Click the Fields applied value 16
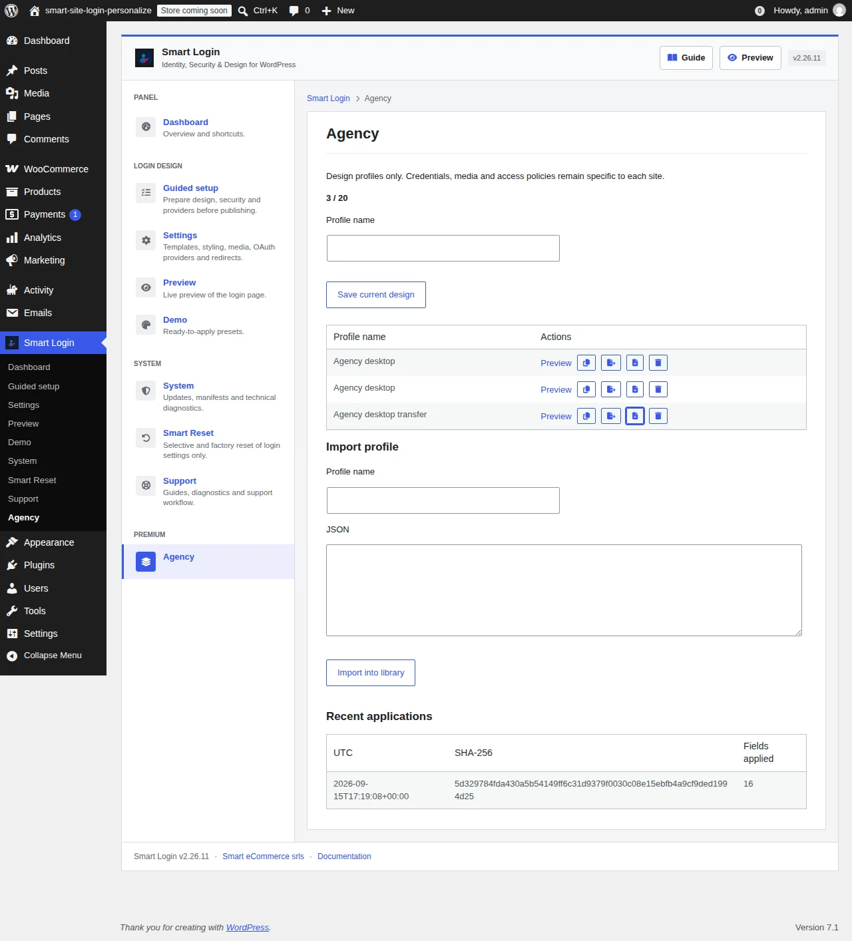Image resolution: width=852 pixels, height=941 pixels. [x=748, y=784]
